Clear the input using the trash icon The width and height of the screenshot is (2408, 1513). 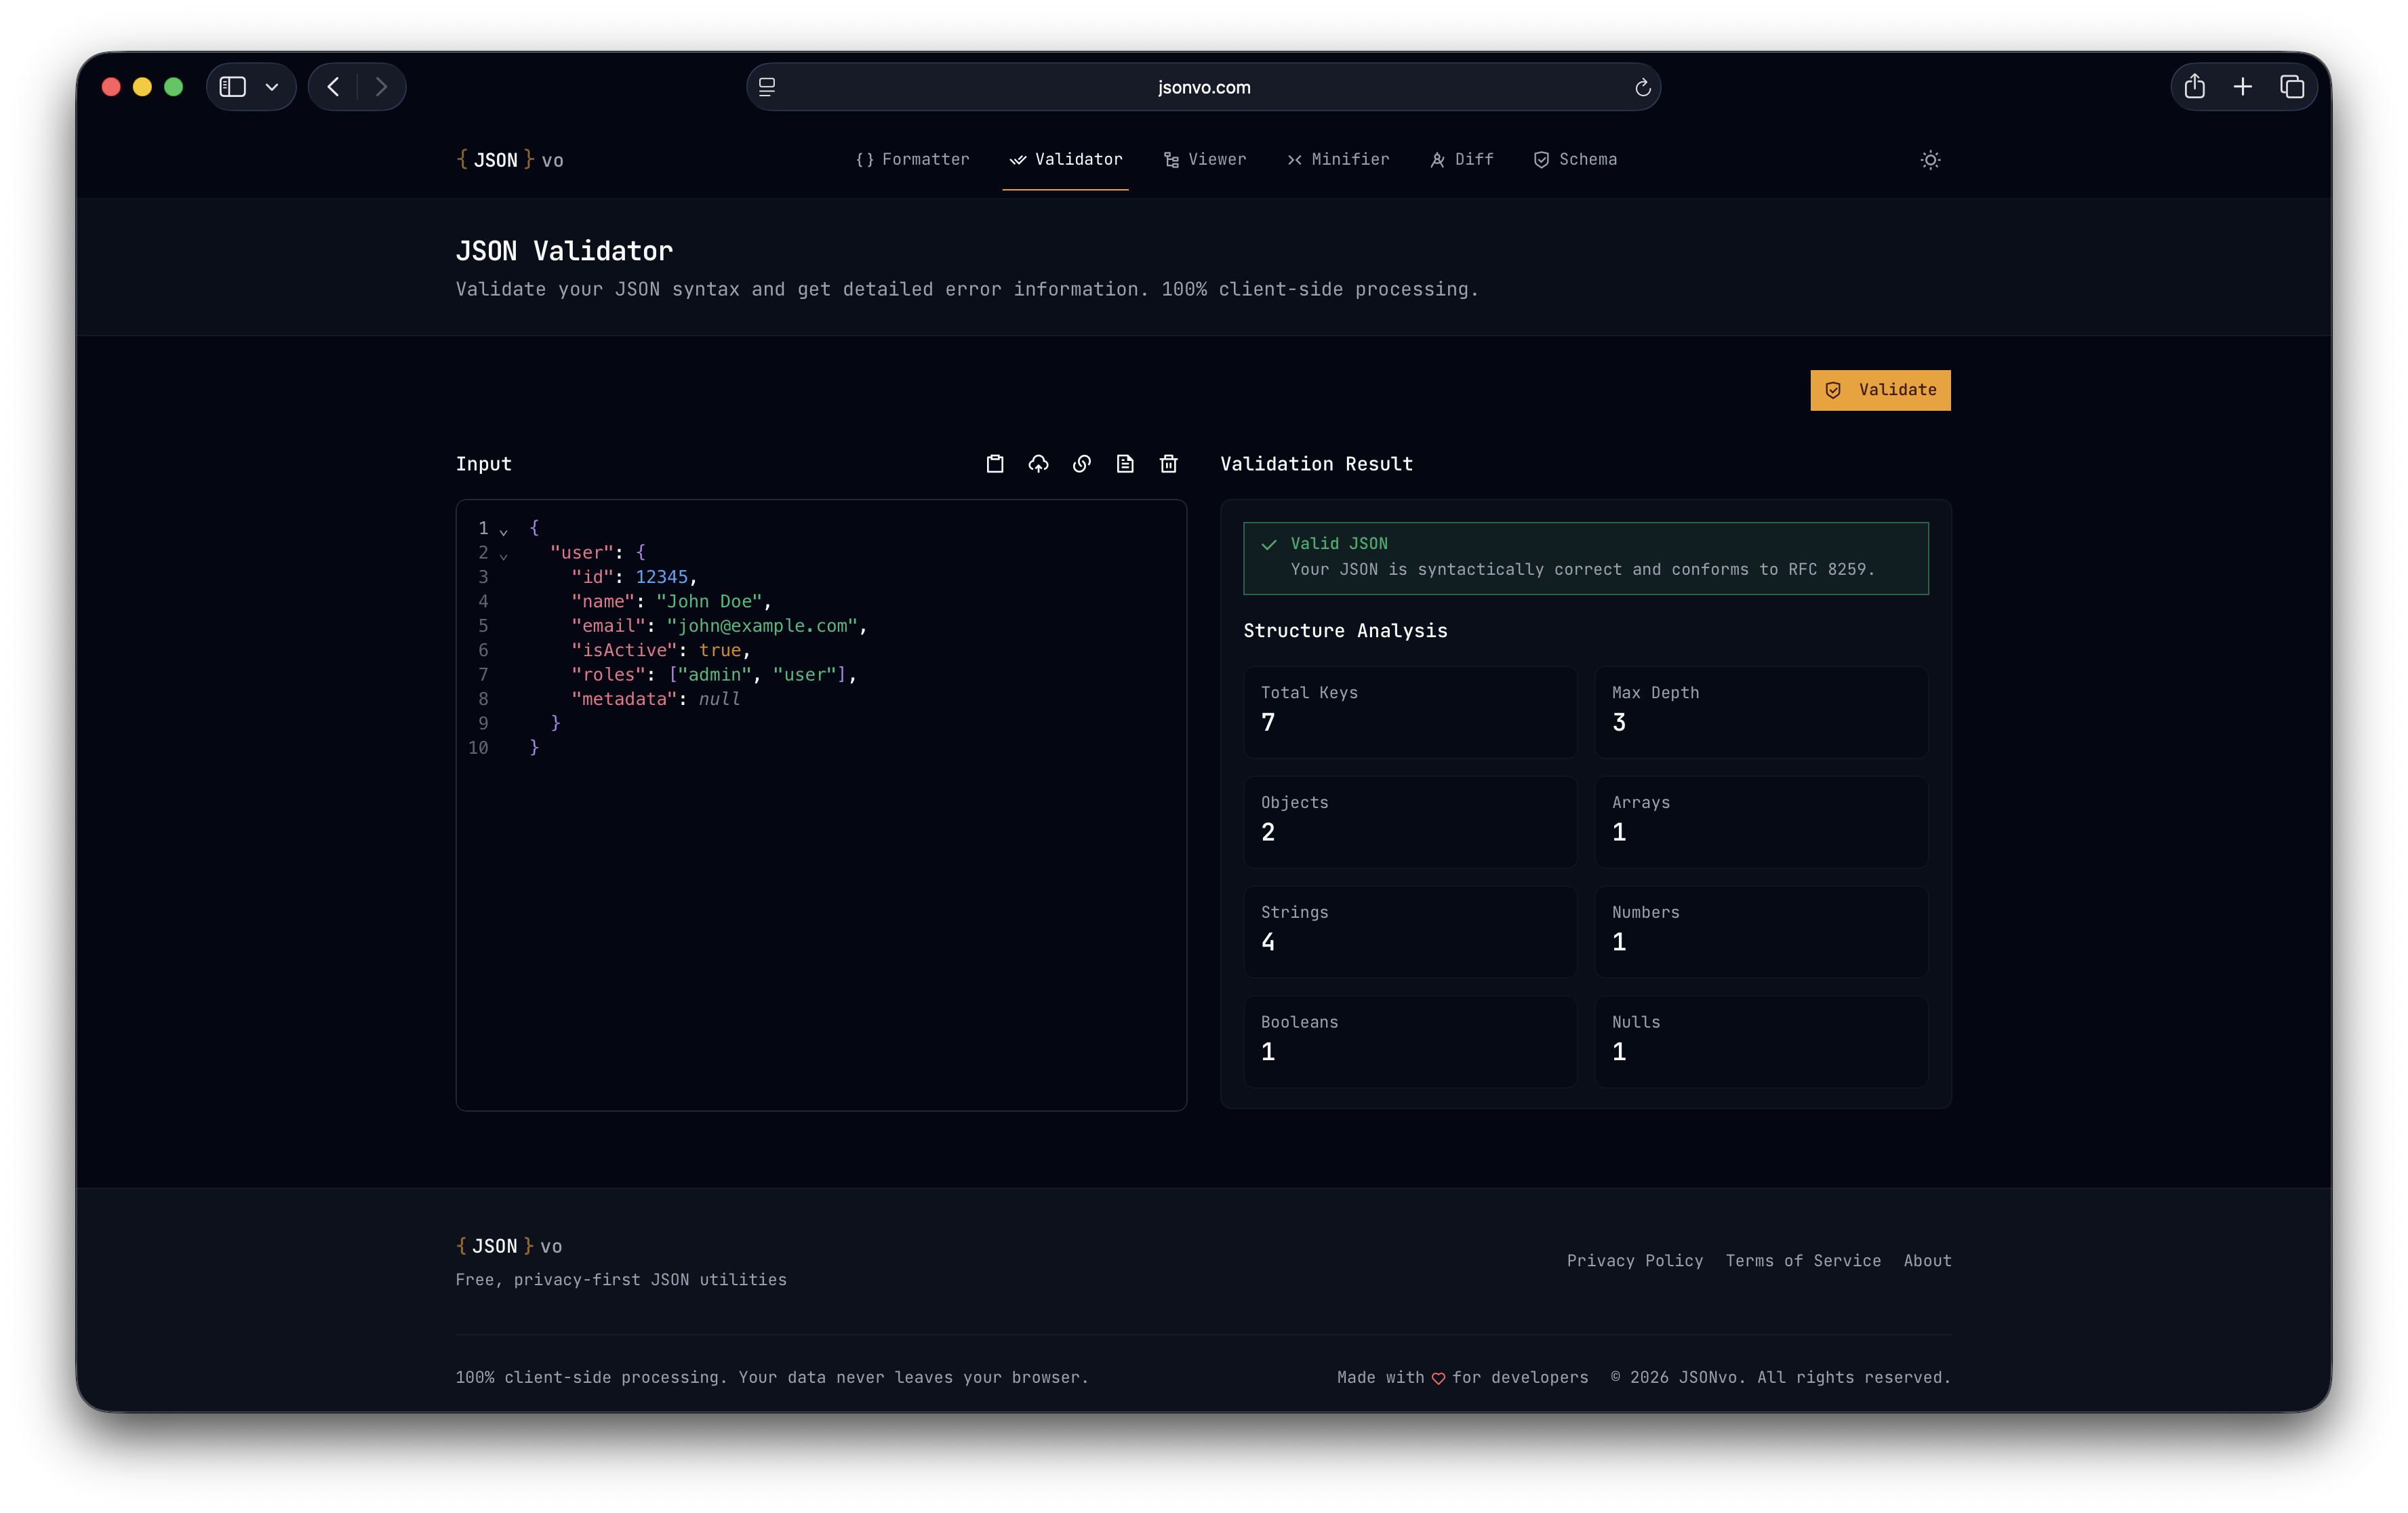(x=1168, y=464)
